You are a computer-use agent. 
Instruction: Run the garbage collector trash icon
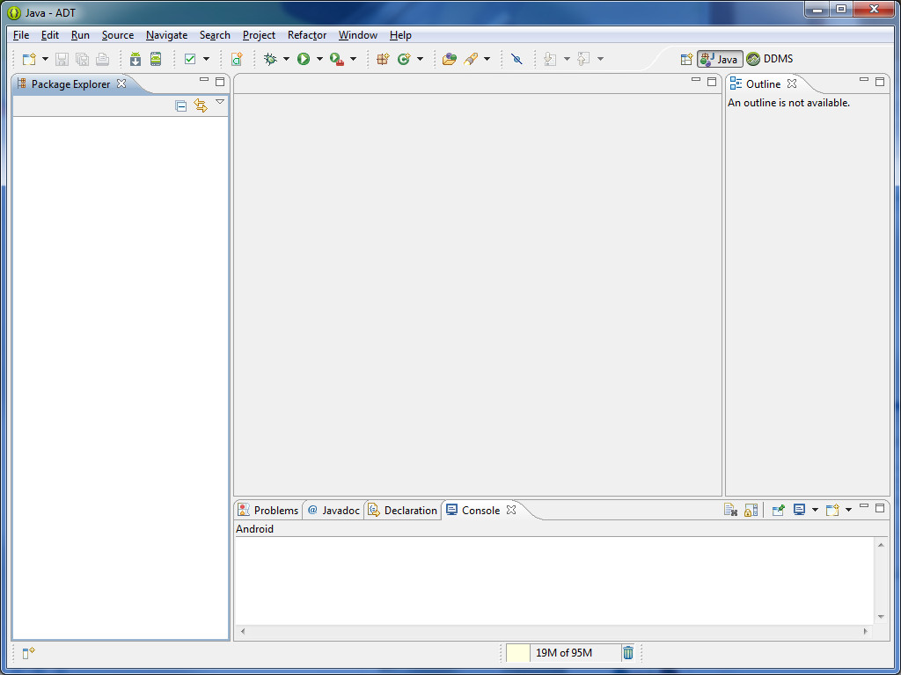tap(628, 653)
